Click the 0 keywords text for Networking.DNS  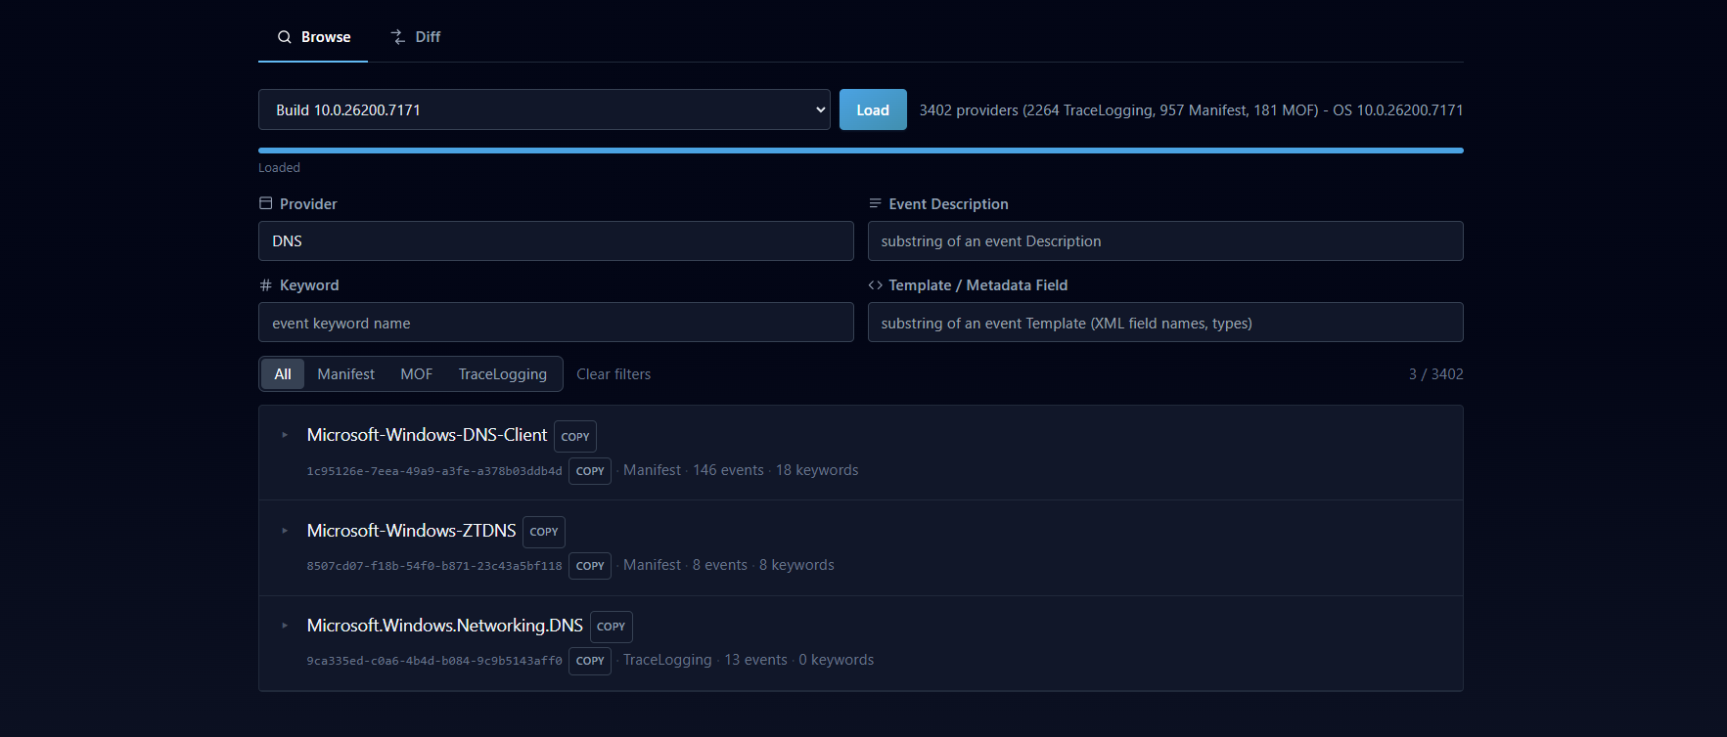(x=837, y=660)
